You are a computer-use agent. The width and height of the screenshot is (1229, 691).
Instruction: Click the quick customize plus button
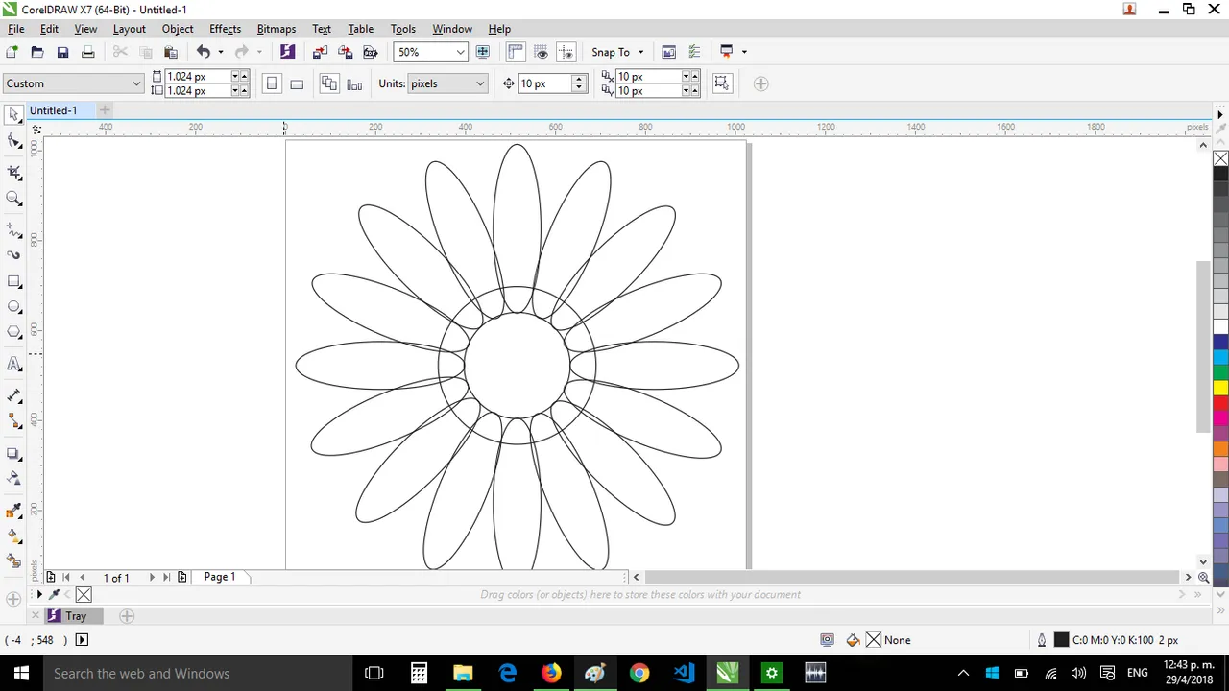[x=760, y=83]
